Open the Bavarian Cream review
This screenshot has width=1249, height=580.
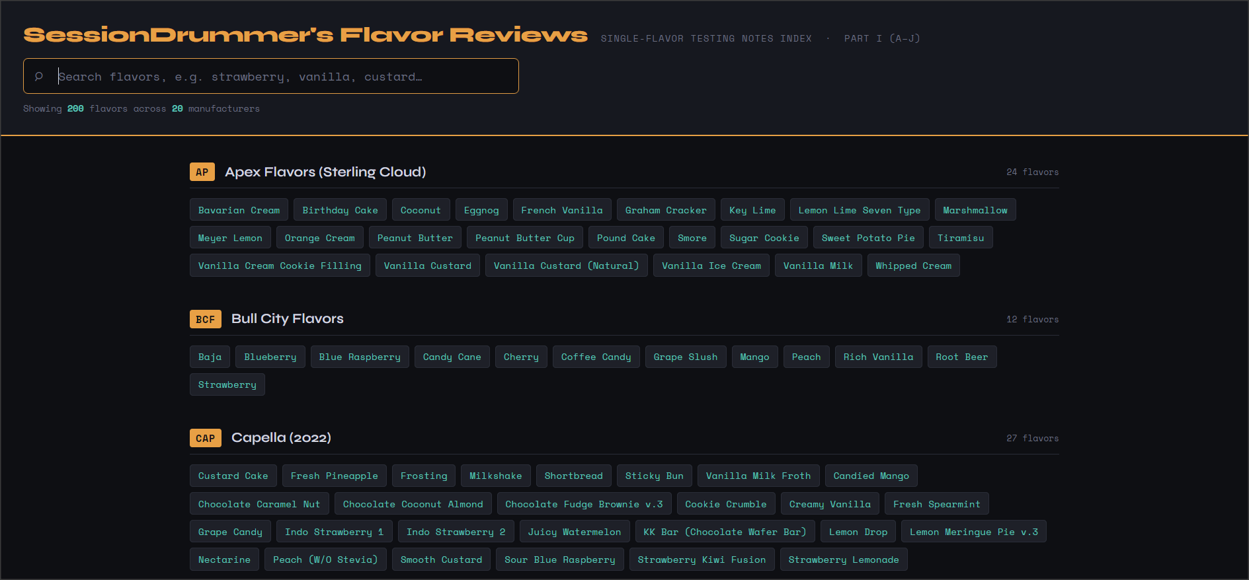239,210
